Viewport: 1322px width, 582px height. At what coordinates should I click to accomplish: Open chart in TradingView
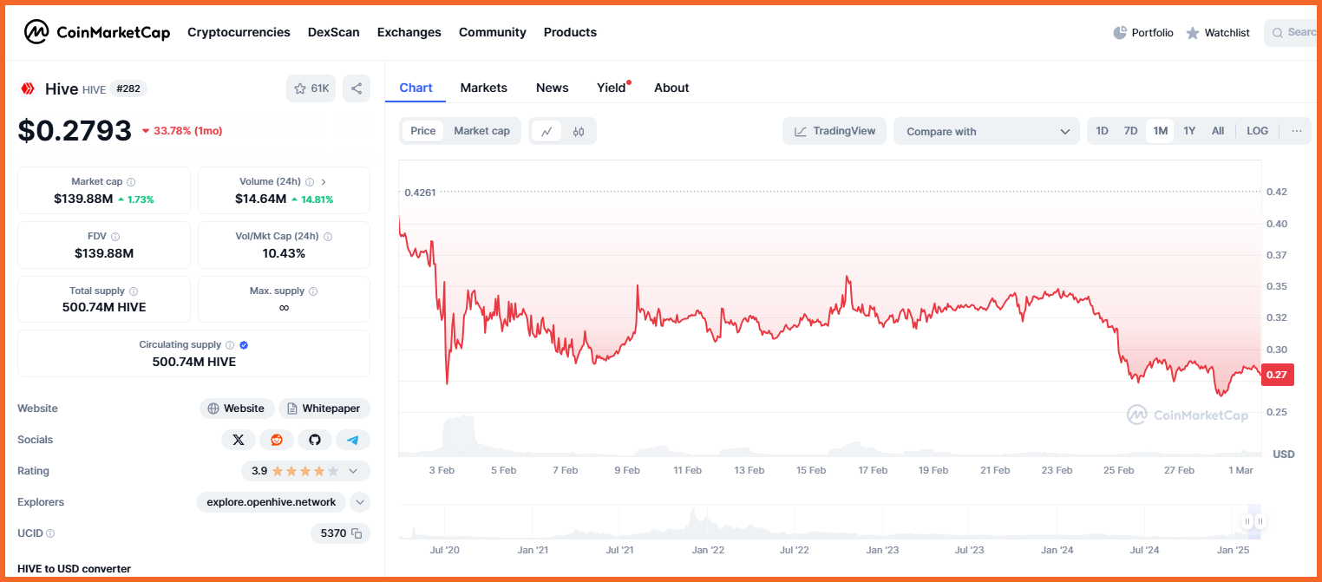(834, 131)
